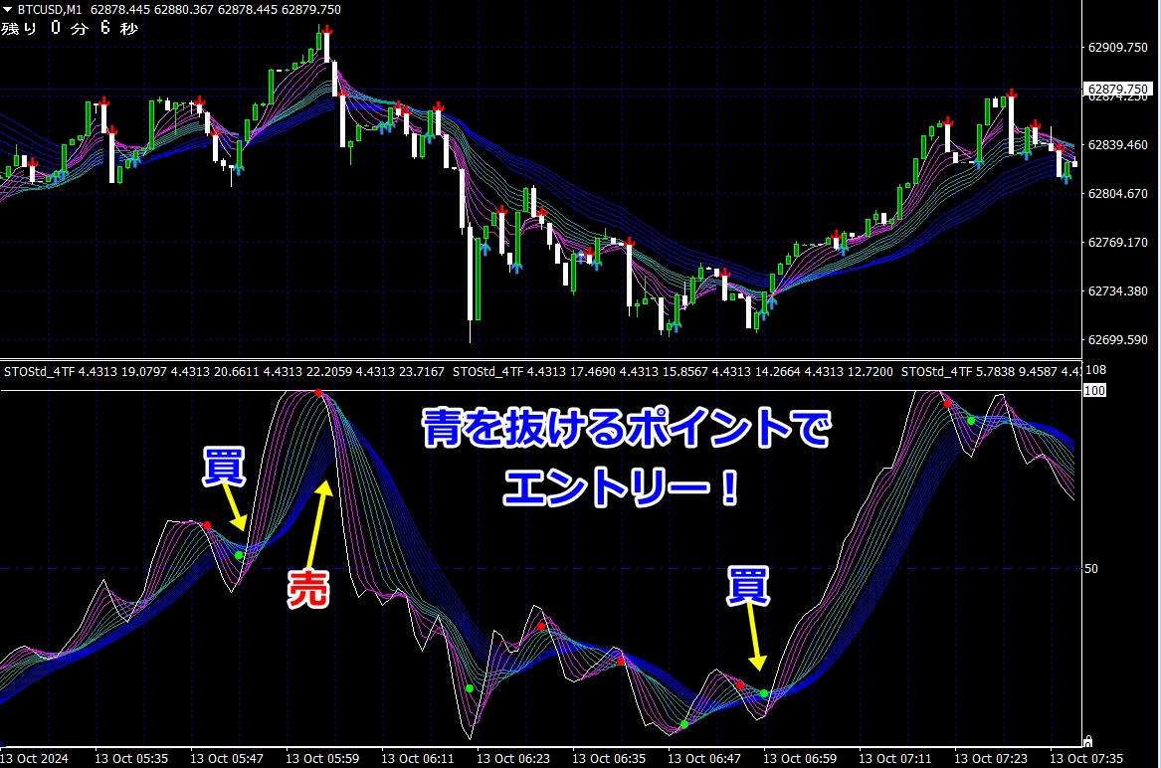1161x768 pixels.
Task: Click the red 売 sell annotation
Action: [x=308, y=590]
